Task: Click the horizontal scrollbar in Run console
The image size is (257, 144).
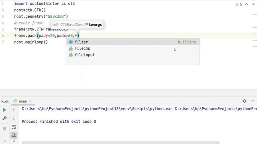Action: click(x=120, y=142)
